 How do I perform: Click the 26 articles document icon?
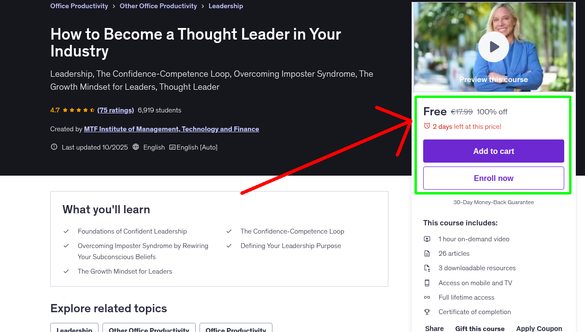427,253
